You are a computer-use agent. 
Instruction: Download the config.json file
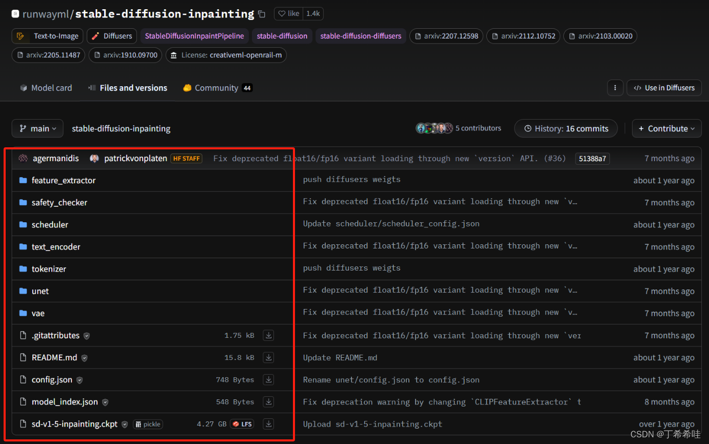[268, 379]
